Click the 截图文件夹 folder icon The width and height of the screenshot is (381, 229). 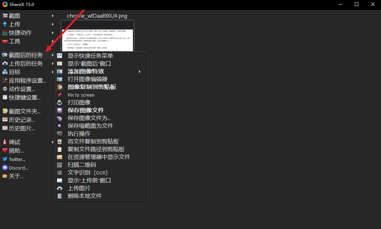click(5, 111)
